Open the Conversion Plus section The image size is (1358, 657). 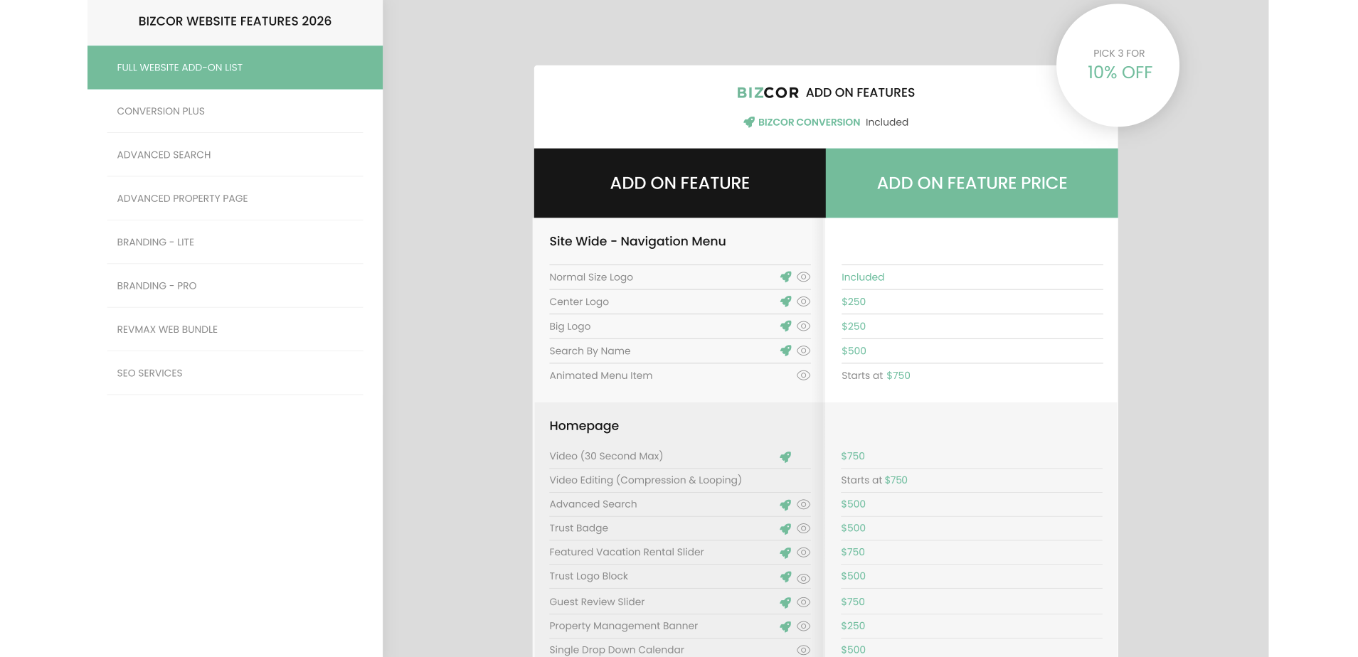click(235, 111)
